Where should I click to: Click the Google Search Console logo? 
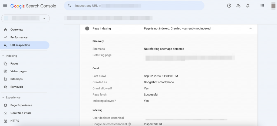(x=33, y=6)
